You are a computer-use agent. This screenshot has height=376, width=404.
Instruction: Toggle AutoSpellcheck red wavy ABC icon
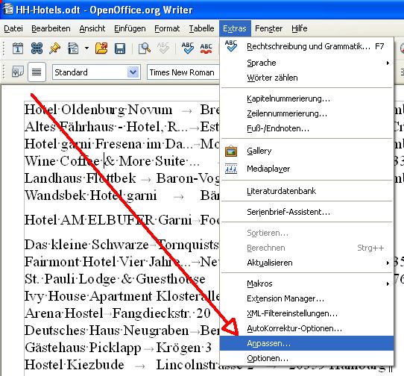coord(206,48)
